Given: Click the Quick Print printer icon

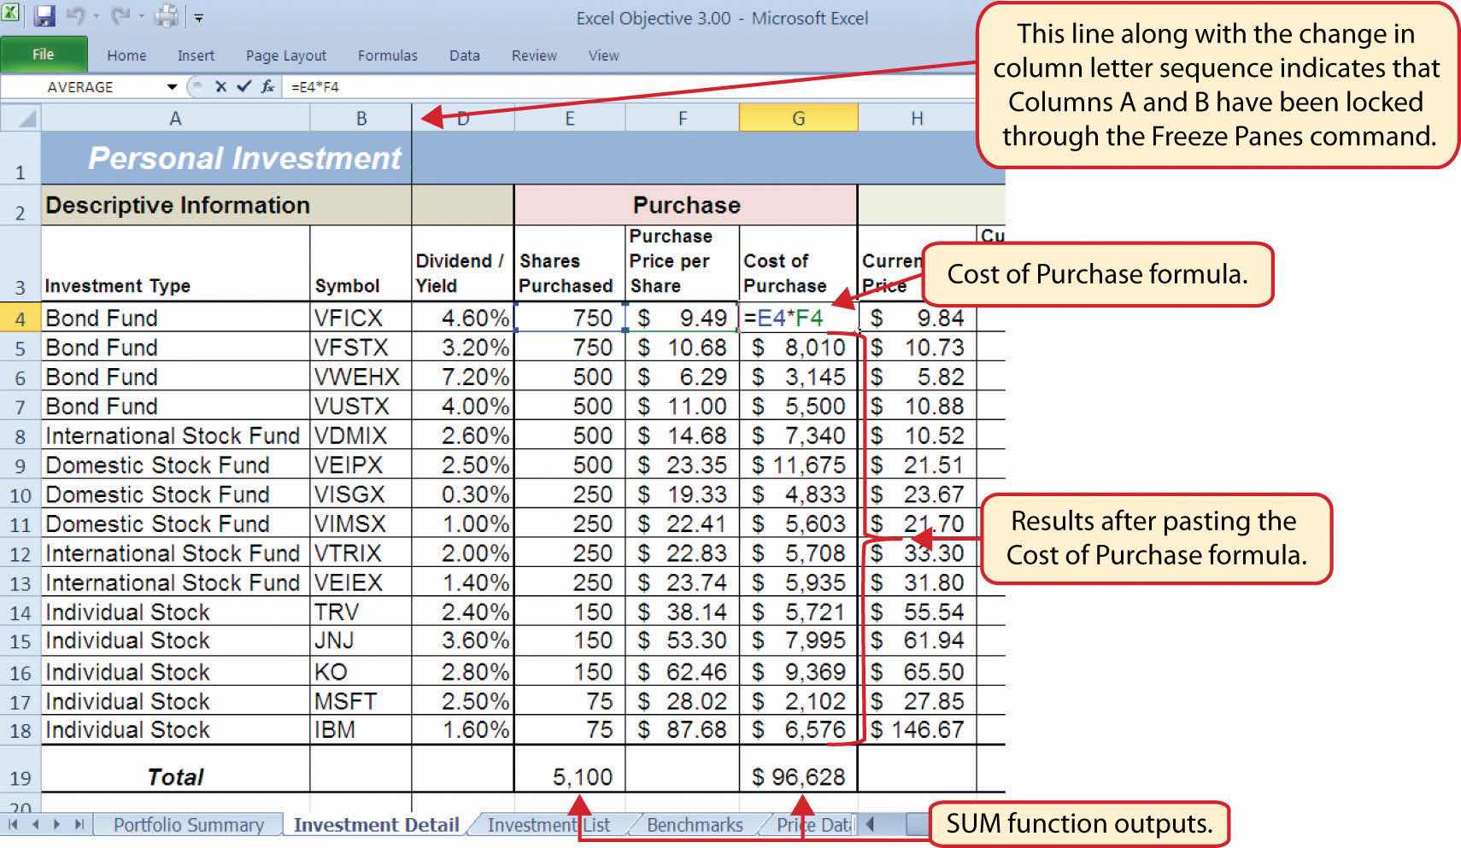Looking at the screenshot, I should (x=166, y=15).
